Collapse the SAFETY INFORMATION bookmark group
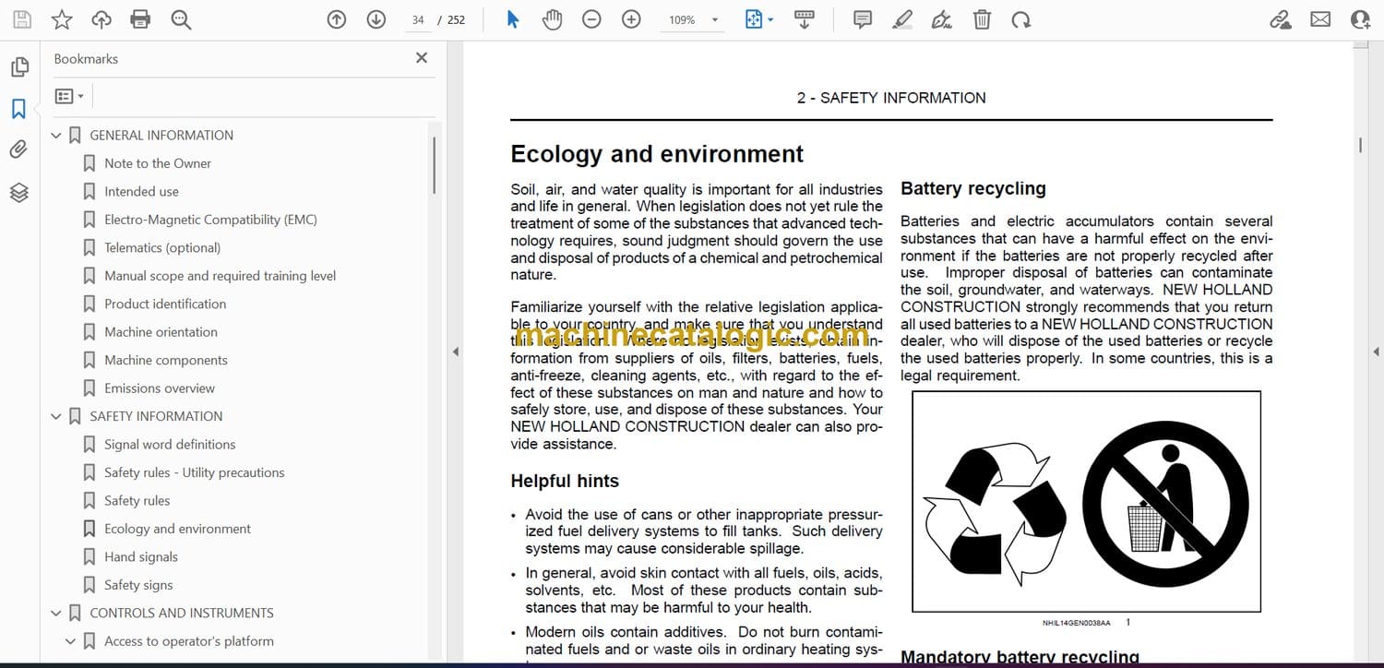 pos(56,417)
